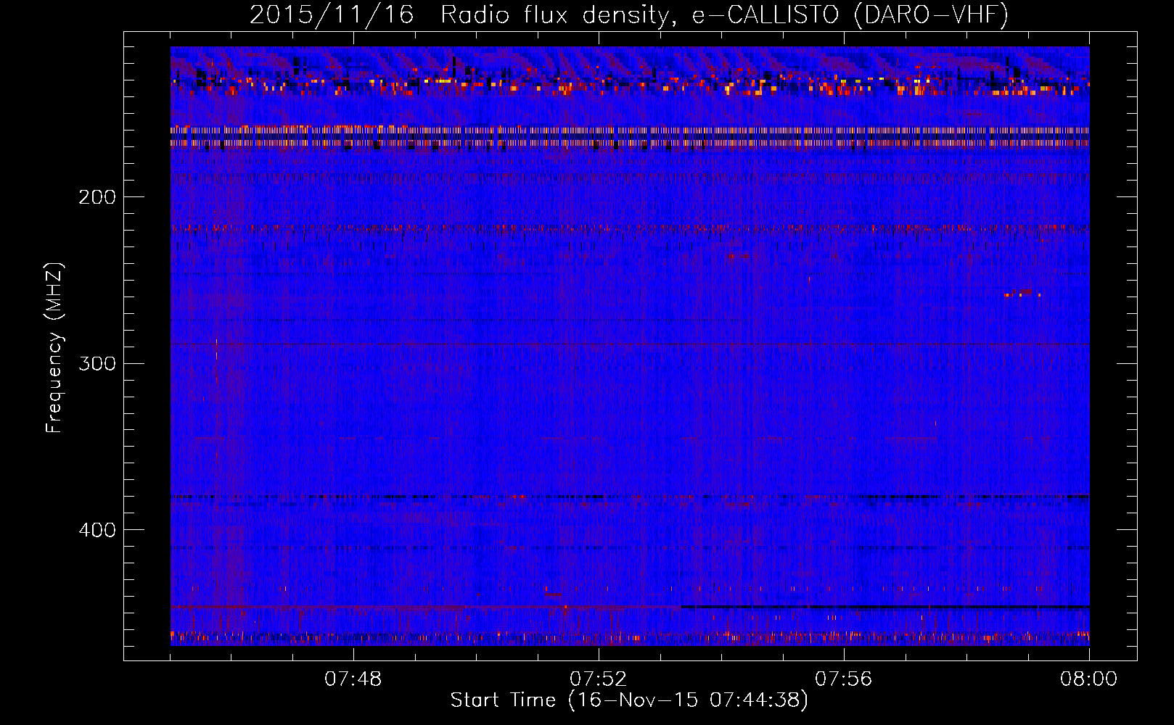The width and height of the screenshot is (1174, 725).
Task: Click the 'Frequency (MHZ)' axis label
Action: coord(54,348)
